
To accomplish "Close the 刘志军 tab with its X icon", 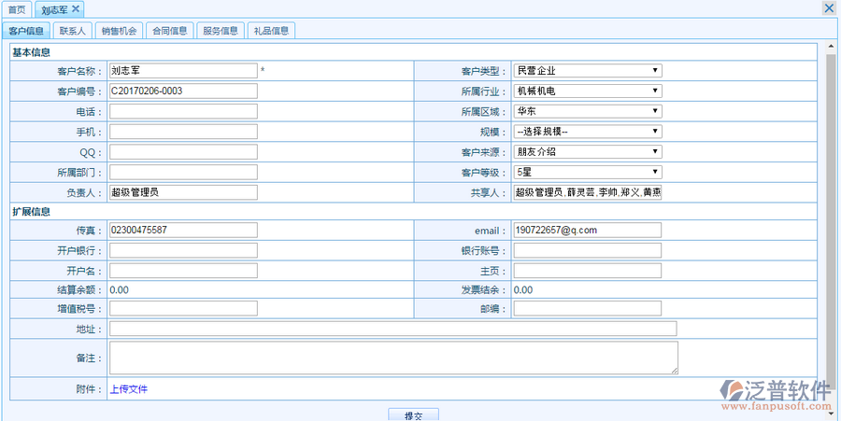I will pyautogui.click(x=76, y=8).
